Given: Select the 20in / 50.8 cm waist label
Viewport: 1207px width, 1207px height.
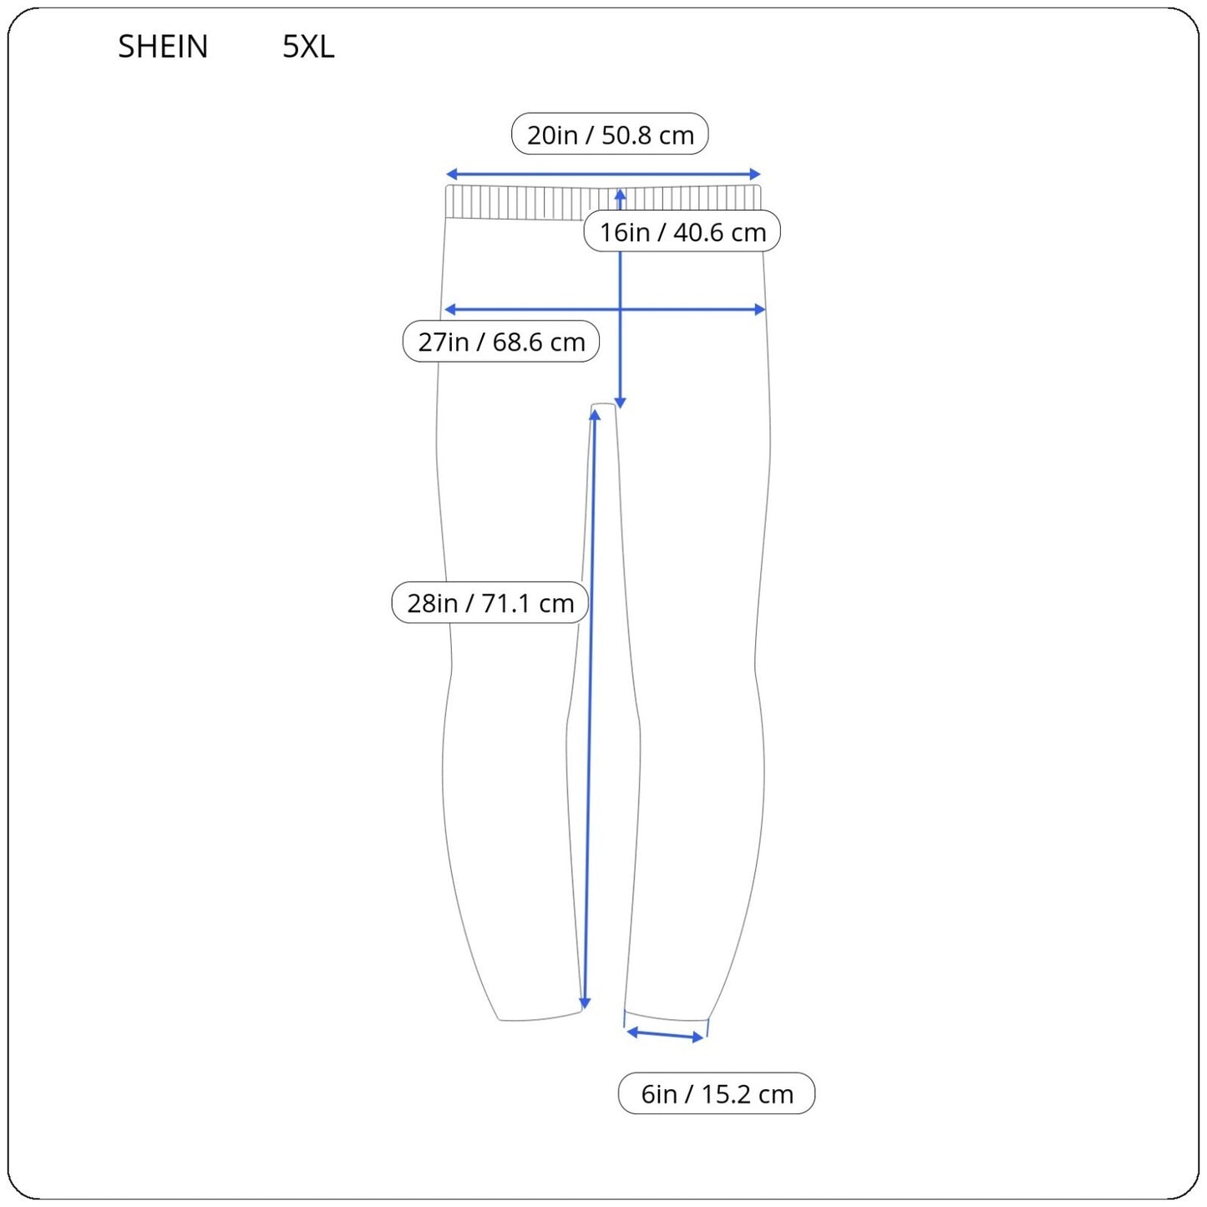Looking at the screenshot, I should click(610, 134).
